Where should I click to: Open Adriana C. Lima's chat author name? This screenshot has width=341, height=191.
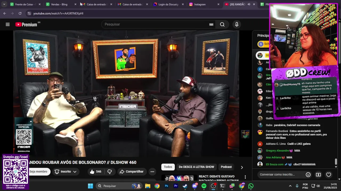[276, 144]
